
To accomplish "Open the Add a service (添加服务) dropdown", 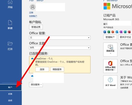I will click(x=36, y=85).
